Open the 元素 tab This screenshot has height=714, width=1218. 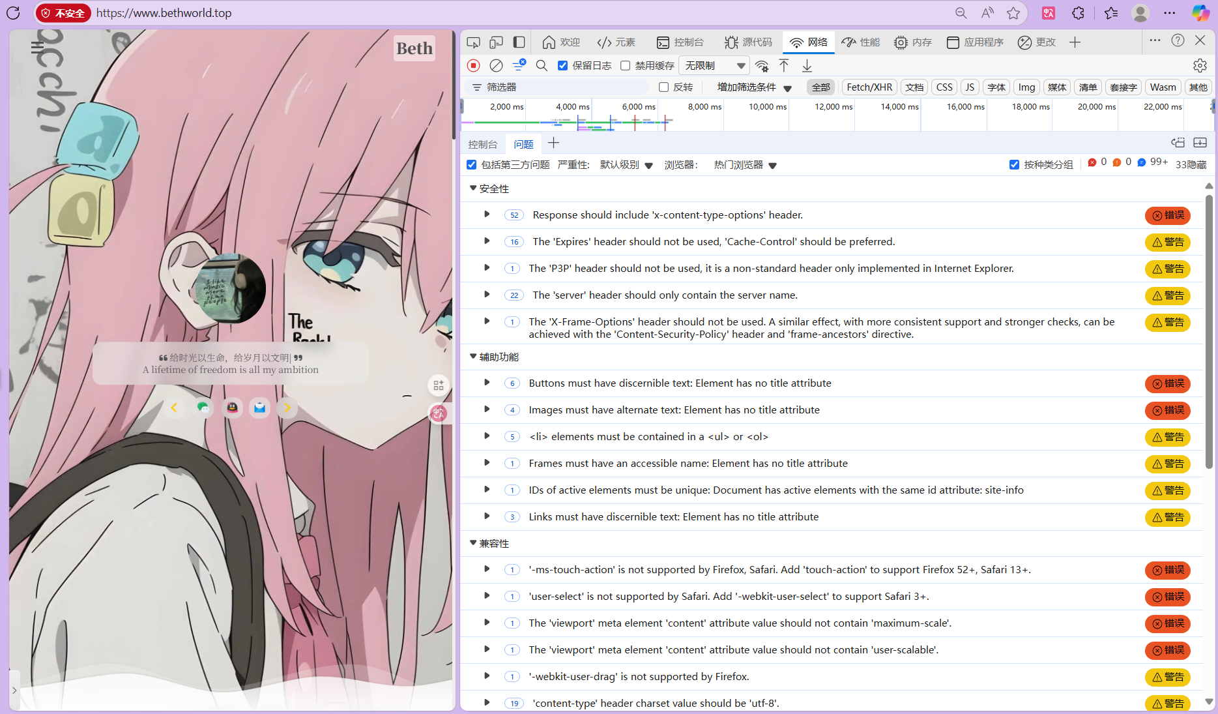[616, 42]
